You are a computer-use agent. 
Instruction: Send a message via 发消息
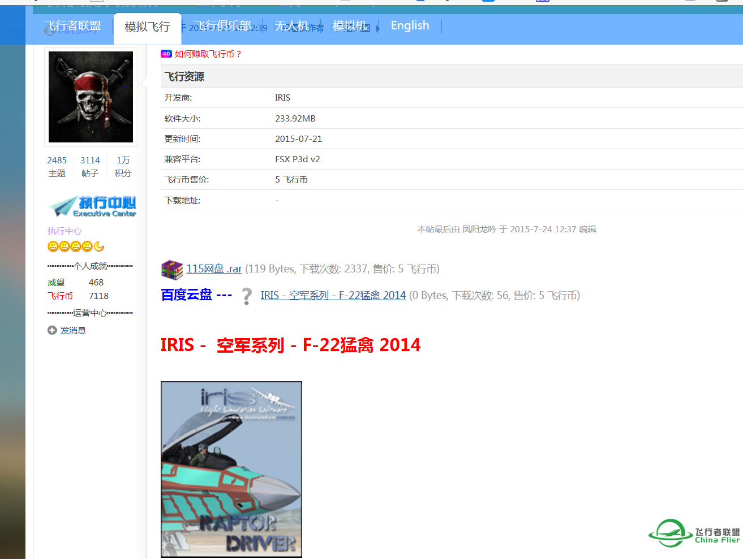pos(73,330)
